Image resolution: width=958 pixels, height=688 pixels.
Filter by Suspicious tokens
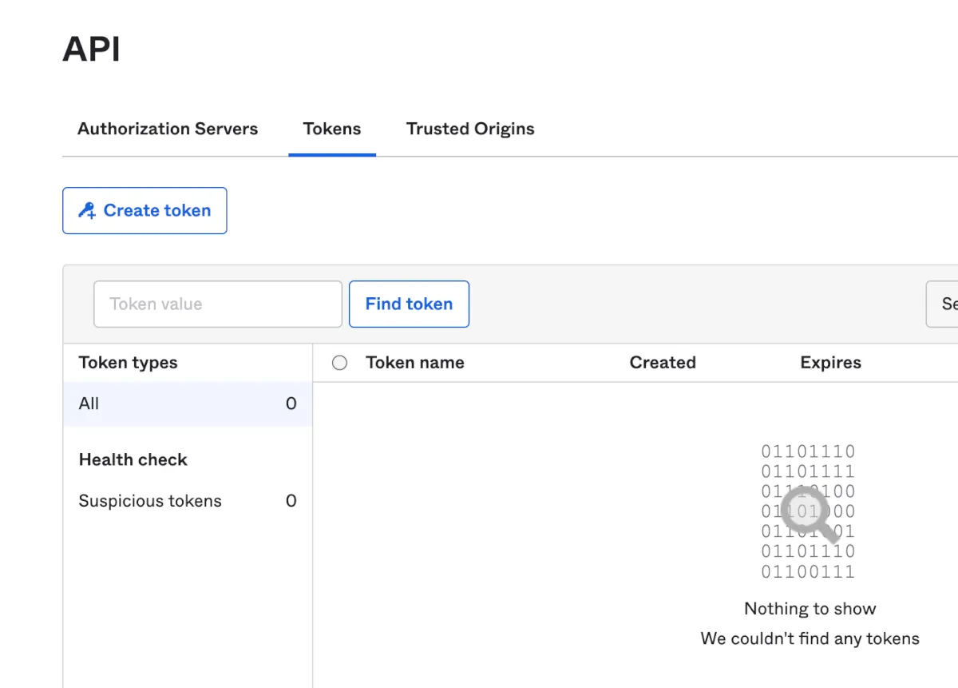pyautogui.click(x=150, y=501)
